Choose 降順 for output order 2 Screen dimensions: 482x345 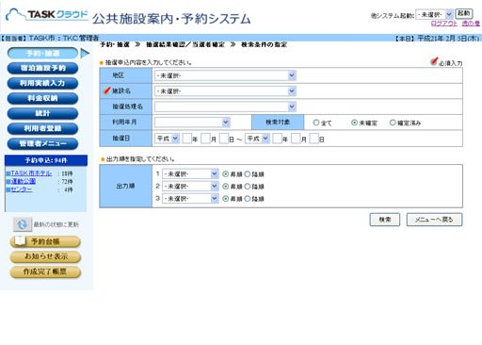(x=248, y=187)
